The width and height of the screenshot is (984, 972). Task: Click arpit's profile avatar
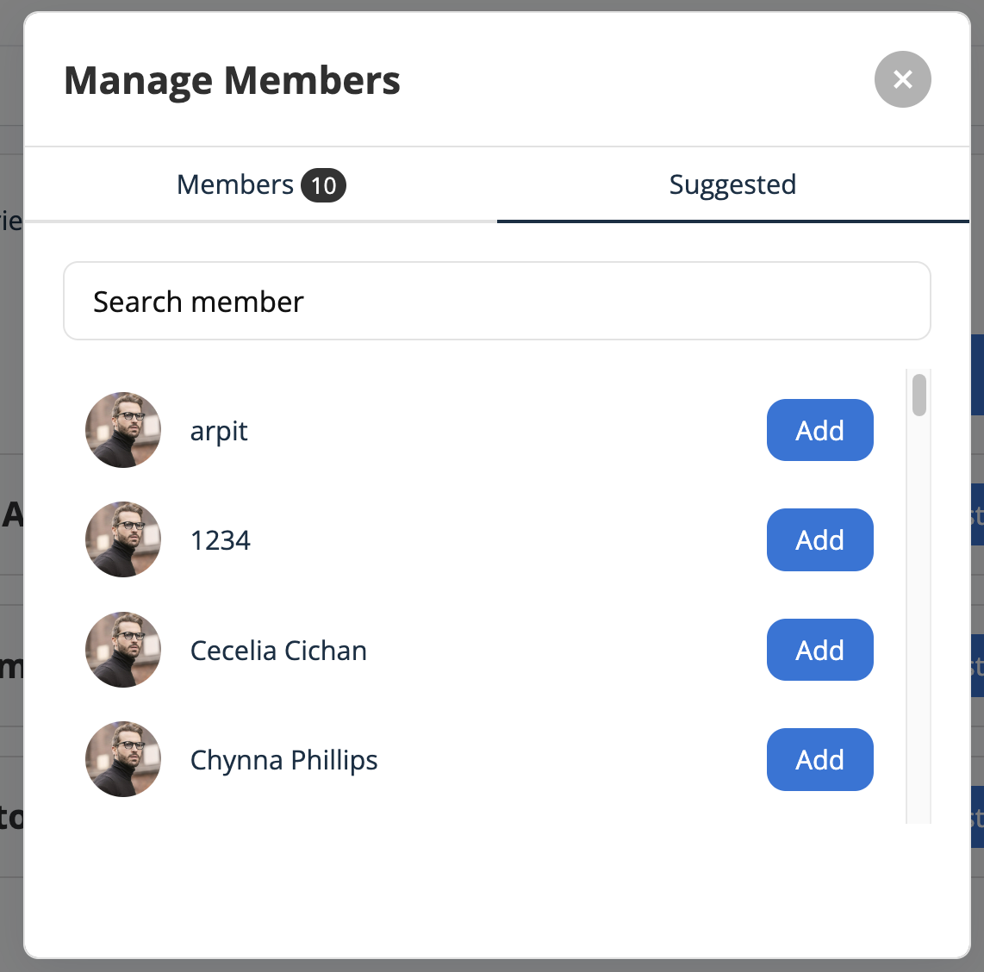[x=123, y=430]
